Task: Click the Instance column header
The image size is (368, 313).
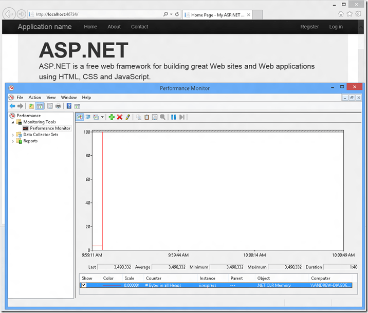Action: pyautogui.click(x=207, y=278)
